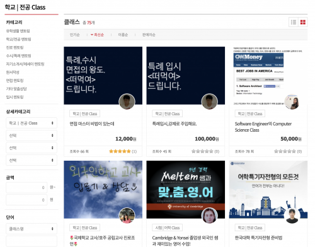Switch to list view layout icon

[x=294, y=22]
